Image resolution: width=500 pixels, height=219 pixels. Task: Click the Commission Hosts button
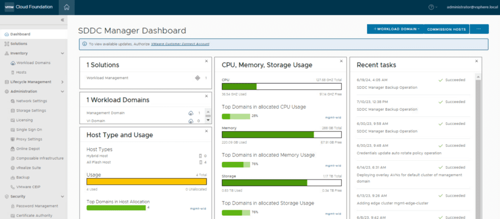coord(447,29)
